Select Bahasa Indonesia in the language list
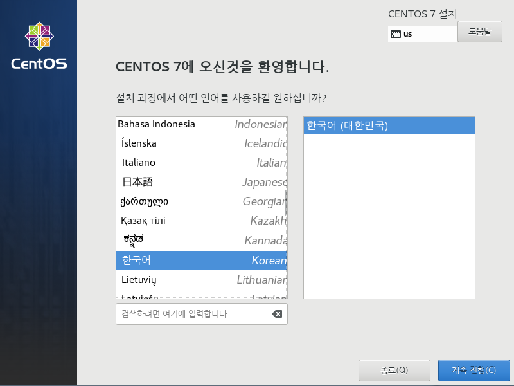This screenshot has height=386, width=514. (202, 124)
